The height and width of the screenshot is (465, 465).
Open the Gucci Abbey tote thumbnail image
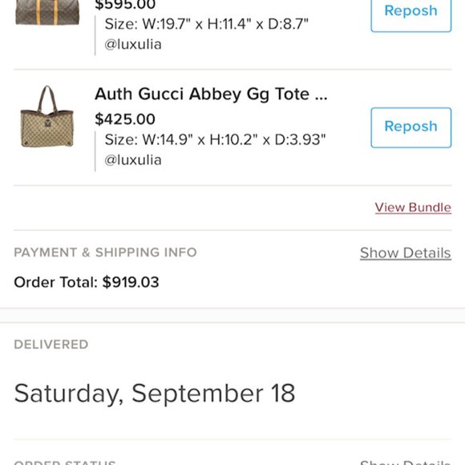(x=46, y=116)
